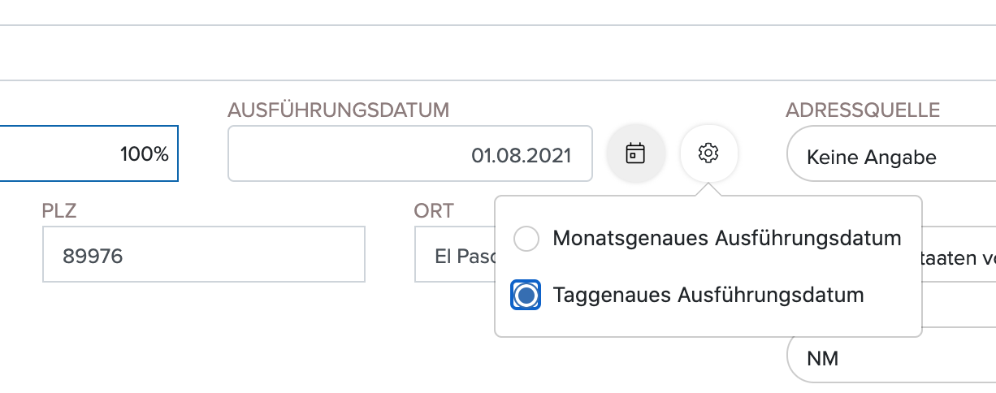Click the empty strip between top divider lines
Screen dimensions: 996x393
pyautogui.click(x=498, y=53)
